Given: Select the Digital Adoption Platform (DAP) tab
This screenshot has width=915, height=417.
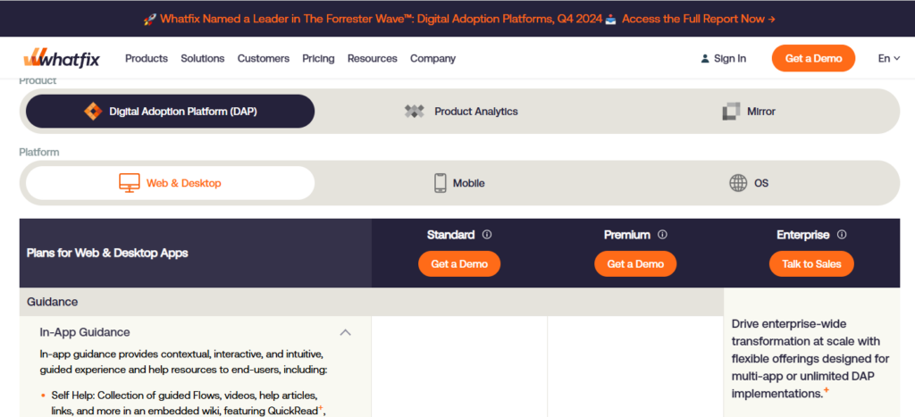Looking at the screenshot, I should 170,111.
